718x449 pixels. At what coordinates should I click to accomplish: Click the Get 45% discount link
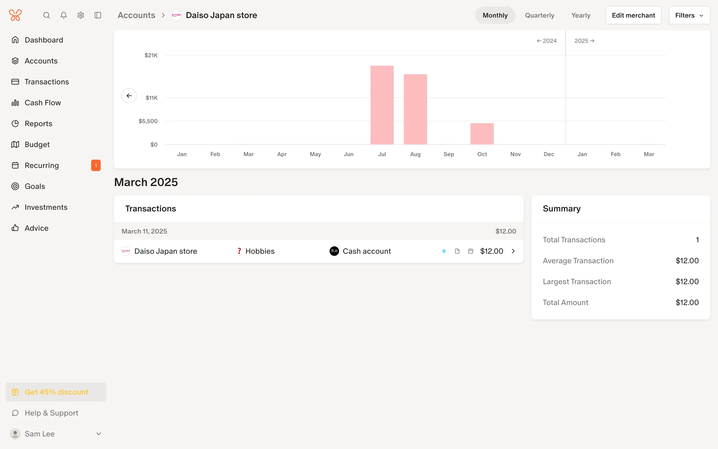56,392
